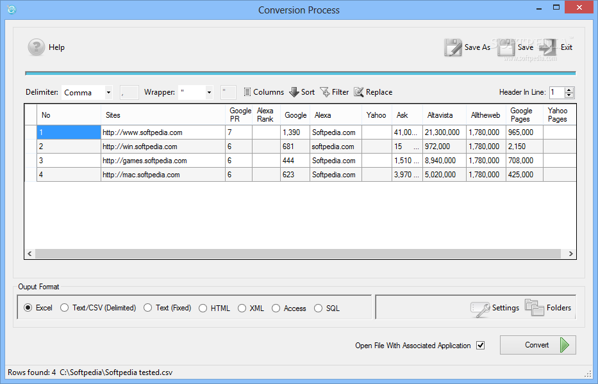This screenshot has width=598, height=384.
Task: Click Google Pages value 965,000
Action: (524, 132)
